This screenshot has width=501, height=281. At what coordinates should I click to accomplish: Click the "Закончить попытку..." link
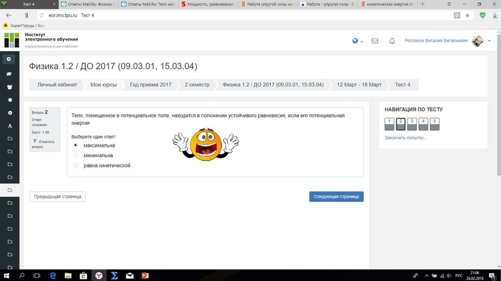[x=405, y=138]
